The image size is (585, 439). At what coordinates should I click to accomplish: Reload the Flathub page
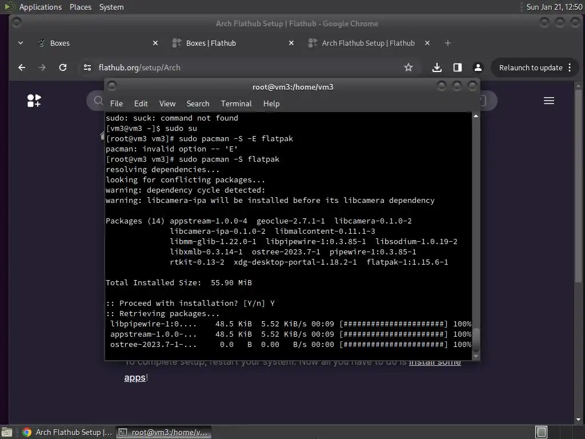click(x=63, y=67)
